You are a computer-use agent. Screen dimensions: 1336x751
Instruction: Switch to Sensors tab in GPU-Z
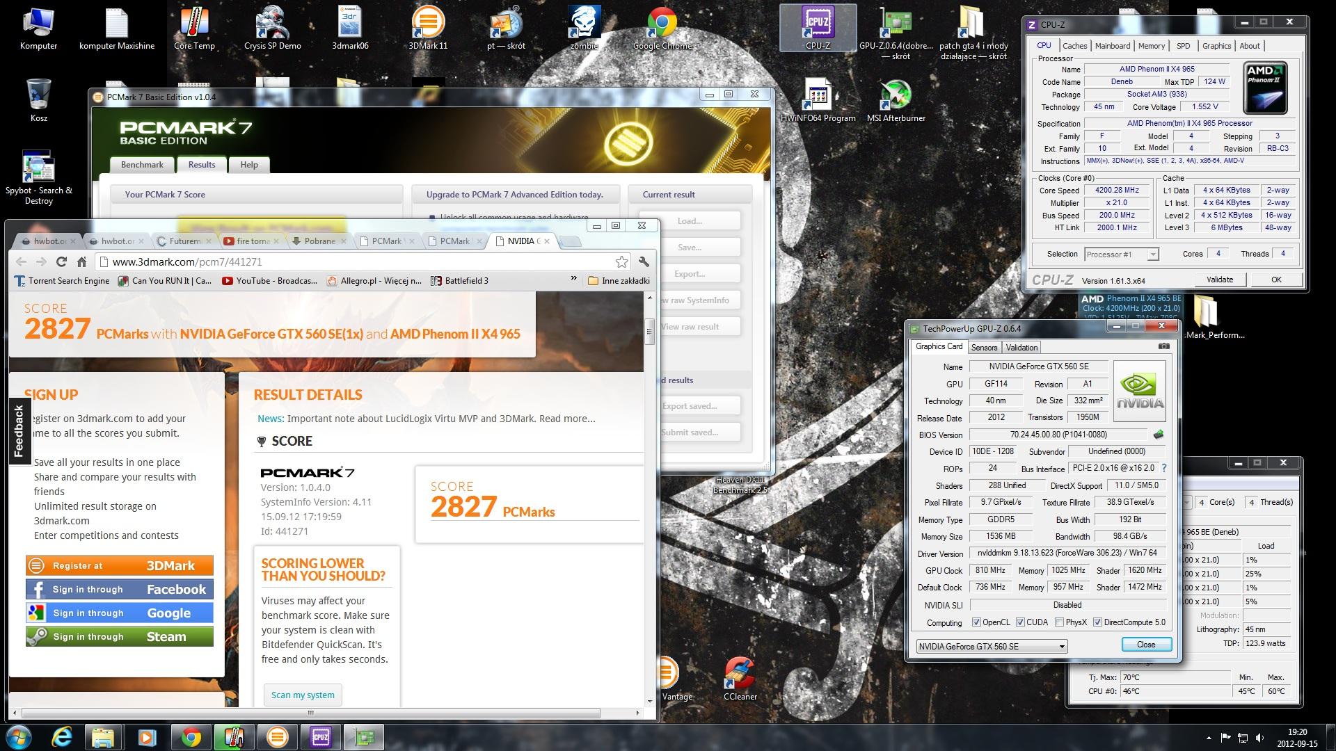point(984,348)
